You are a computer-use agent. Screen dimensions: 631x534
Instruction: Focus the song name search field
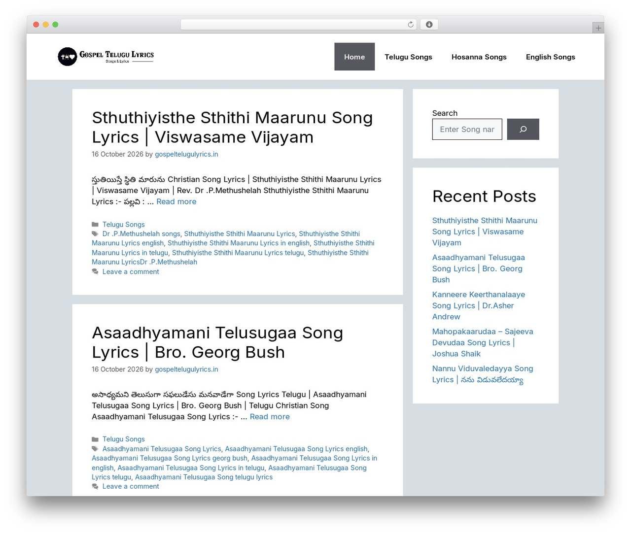click(x=467, y=129)
